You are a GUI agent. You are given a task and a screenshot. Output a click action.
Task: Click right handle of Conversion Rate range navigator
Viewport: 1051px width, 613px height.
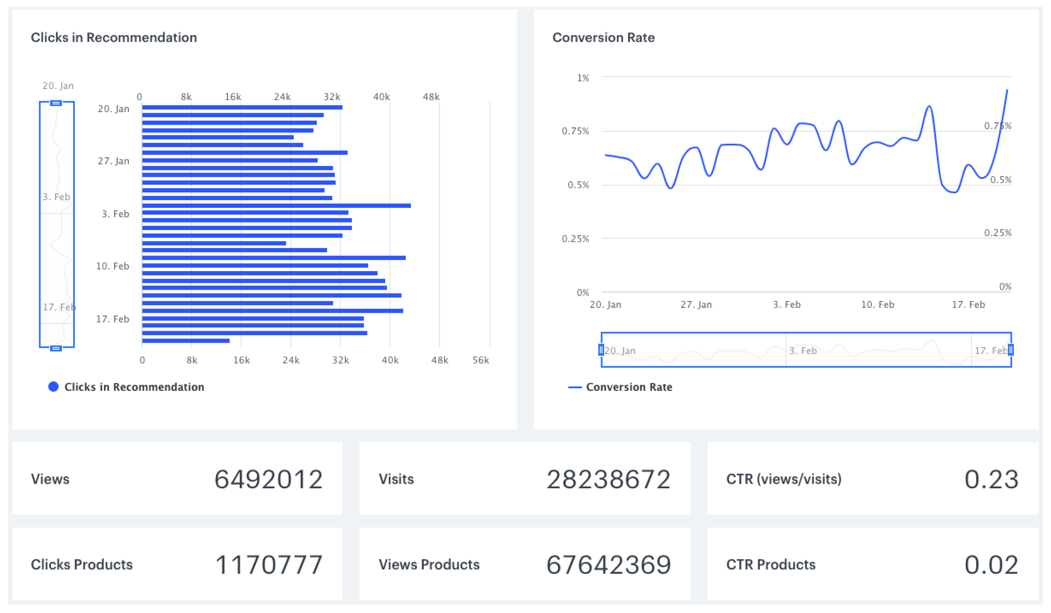[1011, 350]
